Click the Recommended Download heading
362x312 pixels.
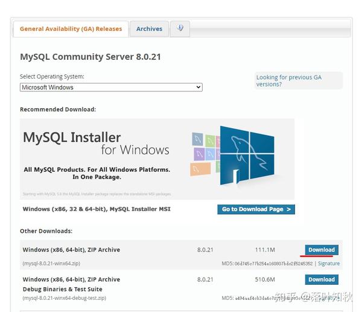(x=58, y=109)
